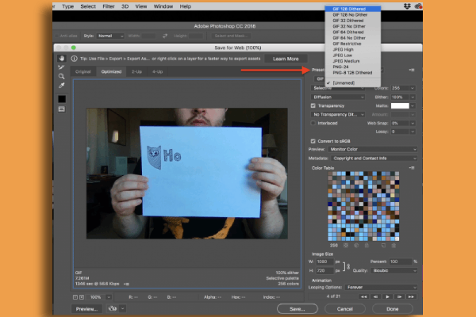
Task: Click the info tip icon
Action: pos(74,59)
